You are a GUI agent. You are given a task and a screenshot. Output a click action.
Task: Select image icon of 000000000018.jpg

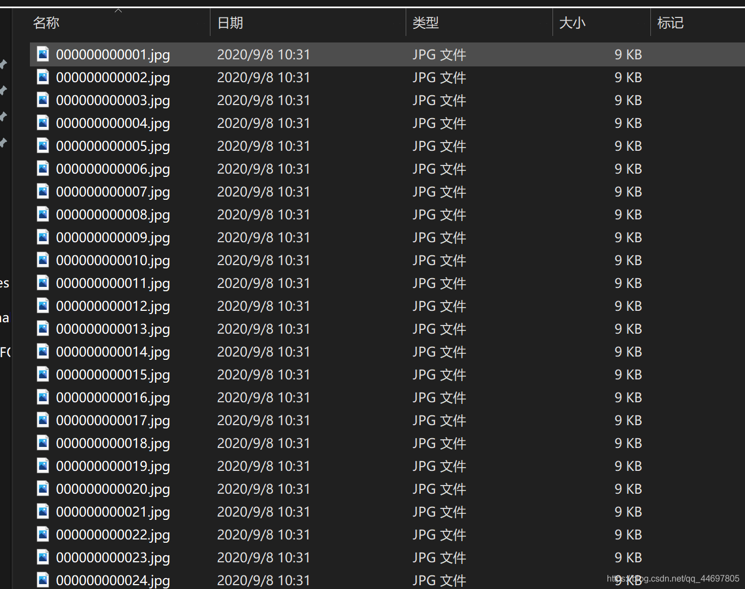coord(43,443)
